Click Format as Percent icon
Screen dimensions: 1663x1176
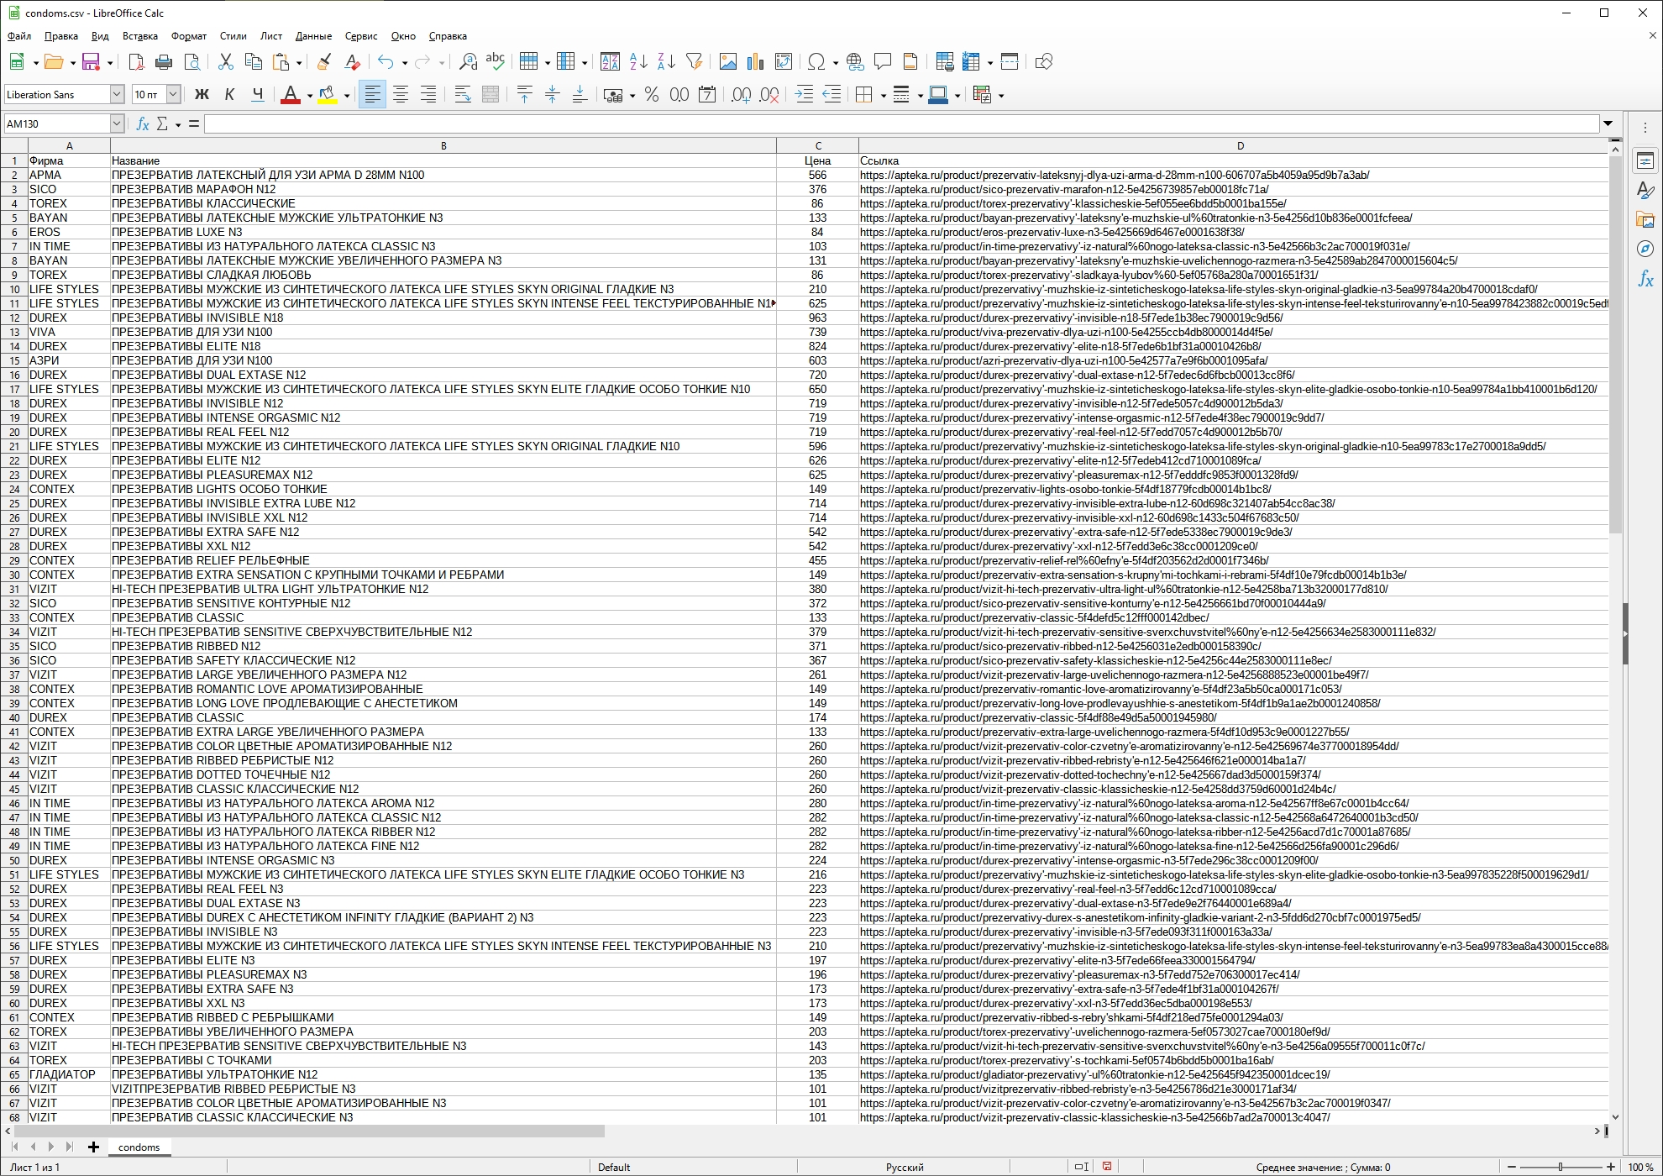click(x=651, y=95)
